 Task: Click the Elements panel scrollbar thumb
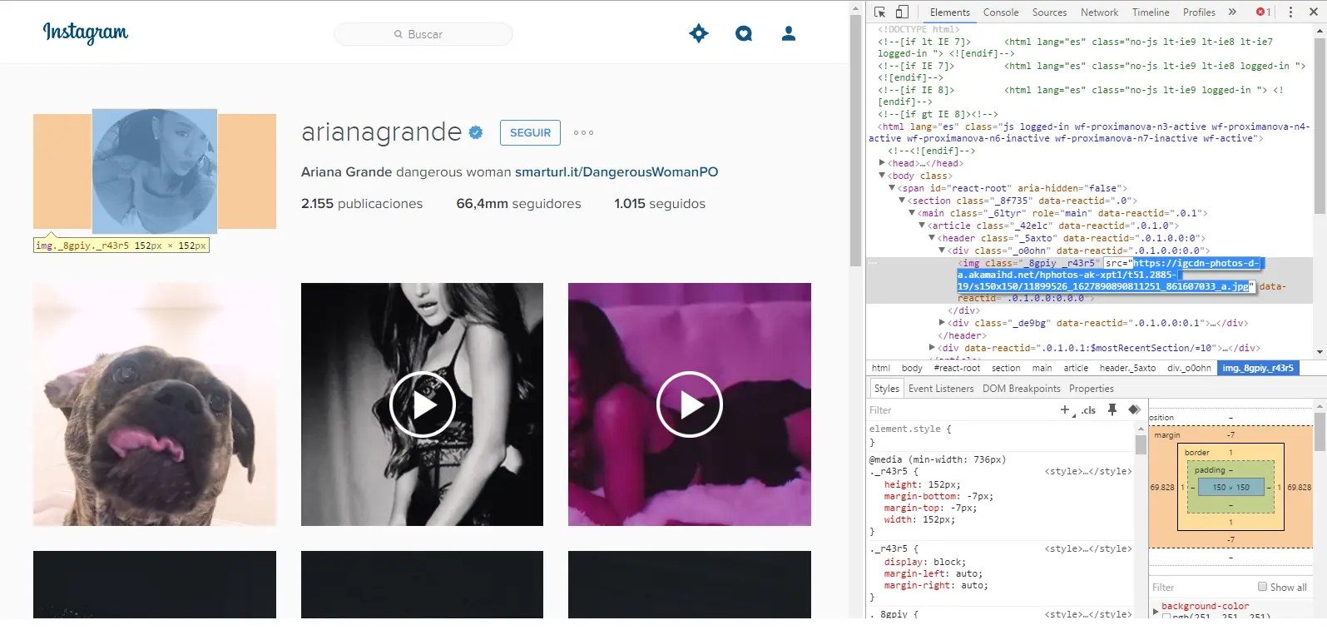pos(1320,125)
